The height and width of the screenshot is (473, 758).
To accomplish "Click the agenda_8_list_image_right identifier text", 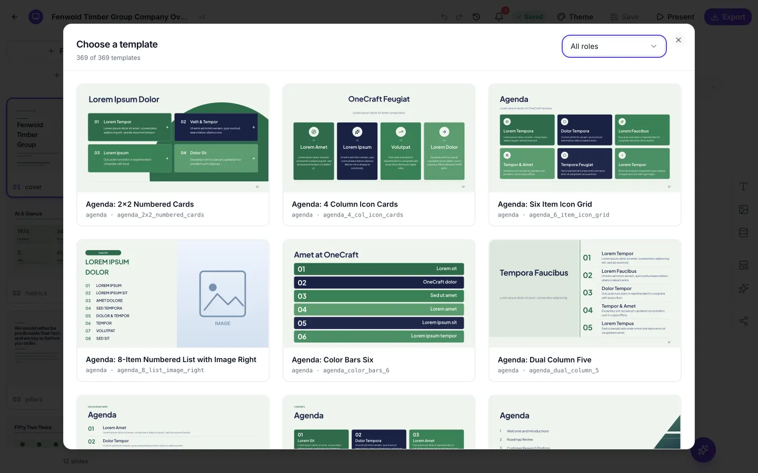I will (161, 371).
